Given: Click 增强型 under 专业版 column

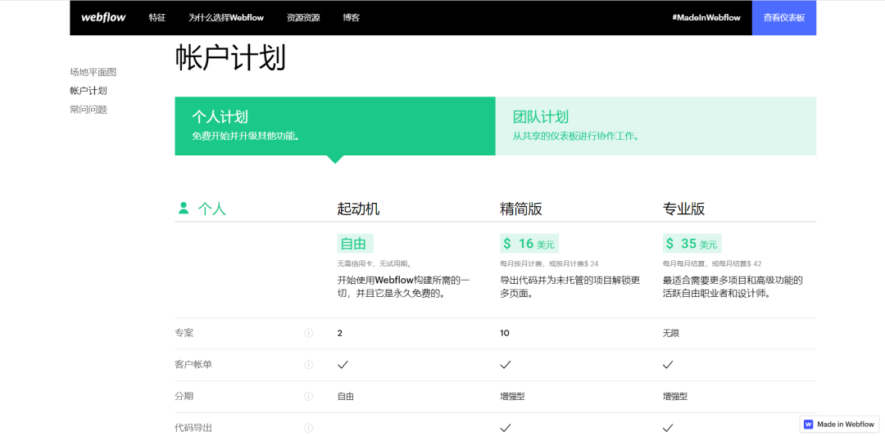Looking at the screenshot, I should [x=675, y=396].
